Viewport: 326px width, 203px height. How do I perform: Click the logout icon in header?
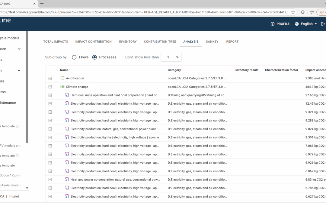[323, 24]
